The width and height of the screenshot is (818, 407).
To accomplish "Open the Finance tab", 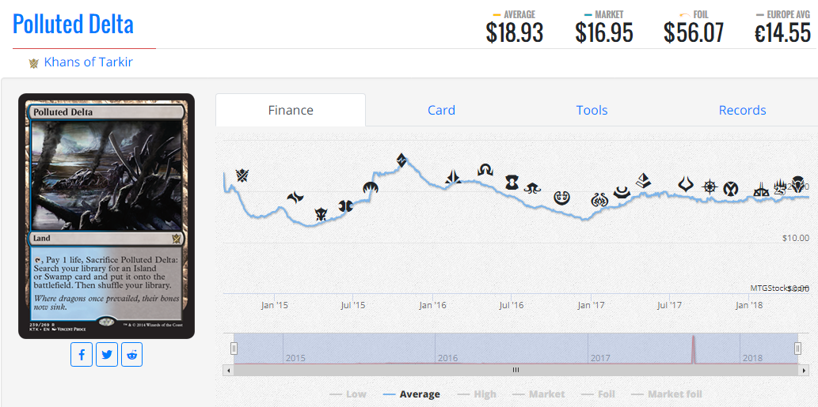I will [291, 111].
